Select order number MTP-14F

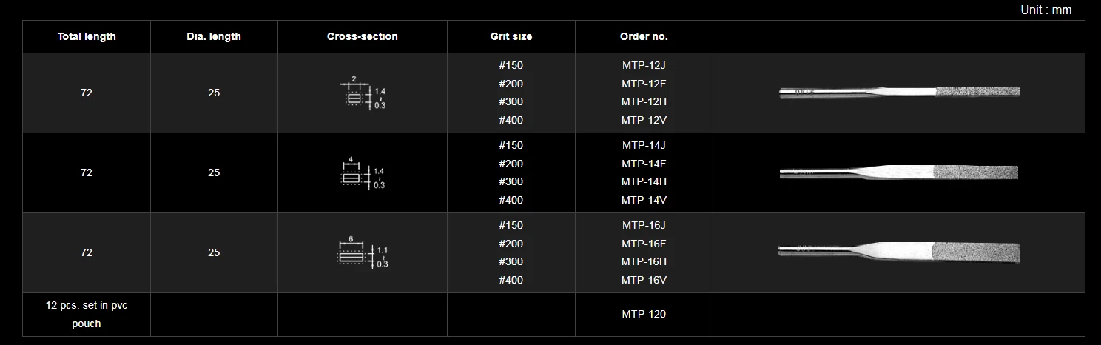click(644, 164)
